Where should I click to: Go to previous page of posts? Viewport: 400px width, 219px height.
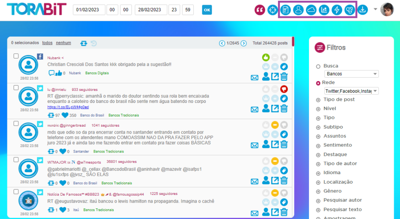(222, 43)
